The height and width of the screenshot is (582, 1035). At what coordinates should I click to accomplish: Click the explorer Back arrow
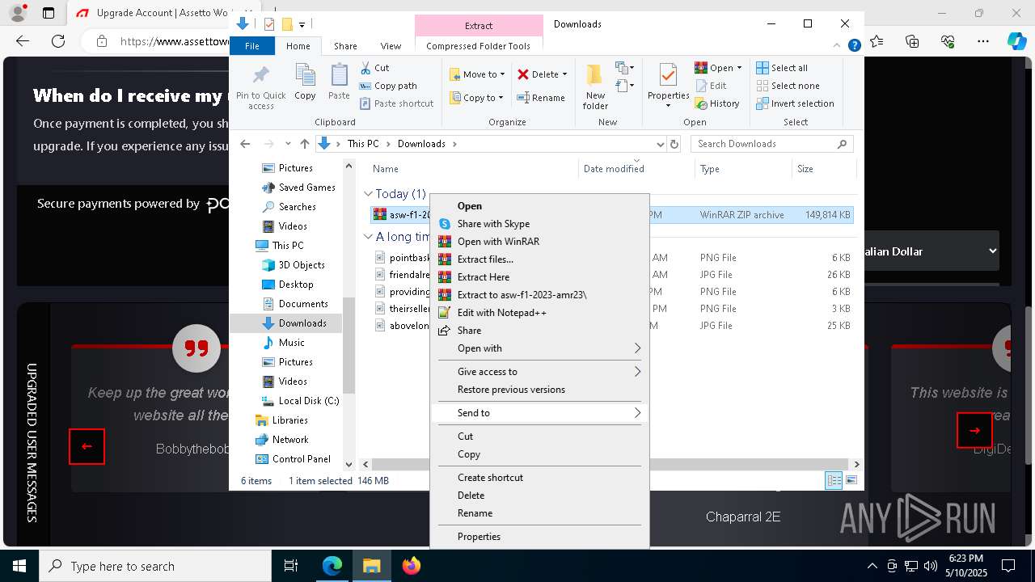[245, 144]
